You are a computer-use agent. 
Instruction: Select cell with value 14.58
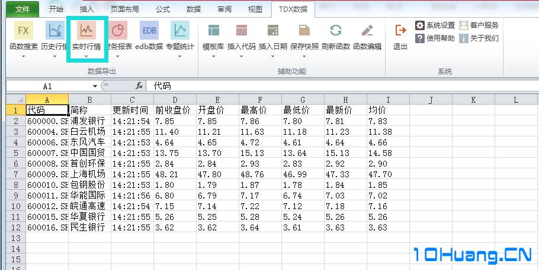click(x=388, y=152)
